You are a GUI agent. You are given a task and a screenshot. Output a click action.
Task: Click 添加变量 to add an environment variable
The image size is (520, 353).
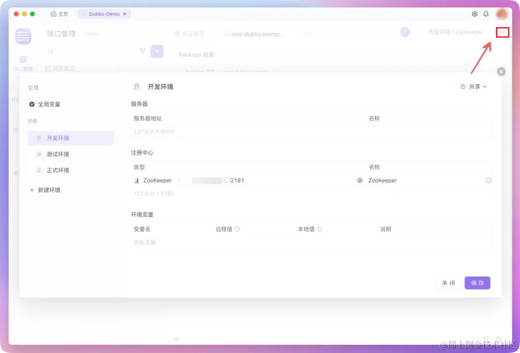pos(144,242)
